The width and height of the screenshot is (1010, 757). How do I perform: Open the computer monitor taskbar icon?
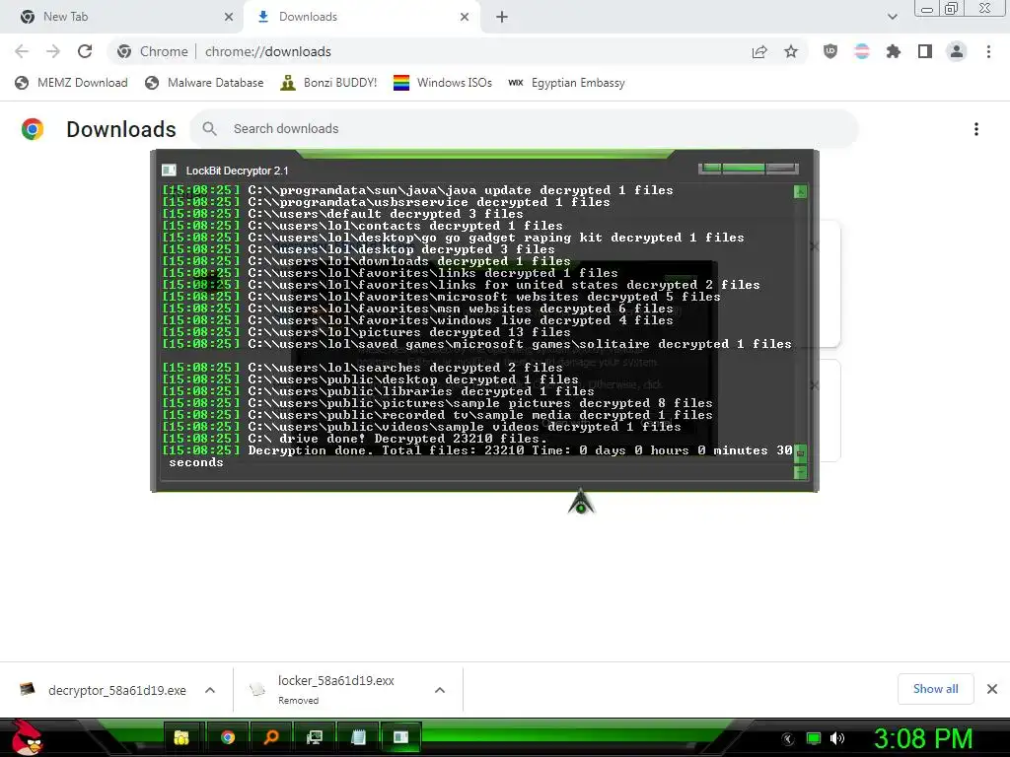[x=315, y=737]
